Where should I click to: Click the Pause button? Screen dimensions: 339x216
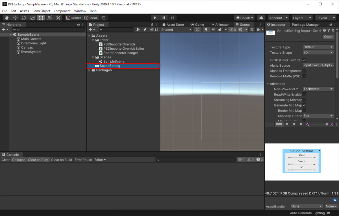[x=164, y=18]
